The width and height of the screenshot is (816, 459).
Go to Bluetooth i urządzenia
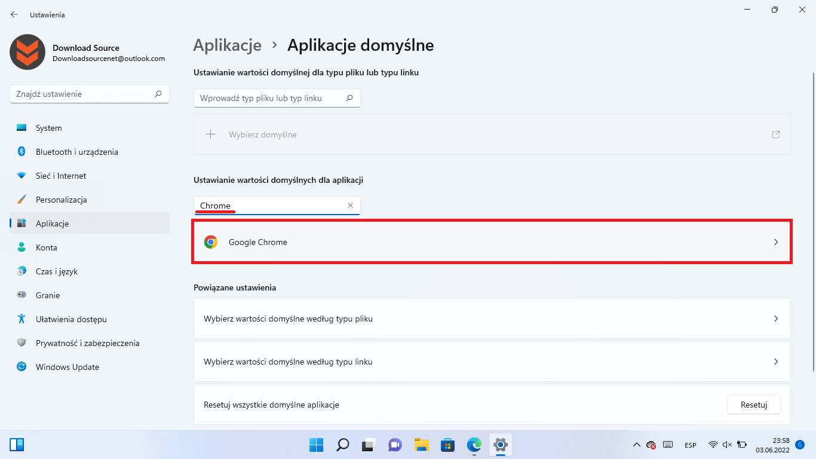pos(90,152)
